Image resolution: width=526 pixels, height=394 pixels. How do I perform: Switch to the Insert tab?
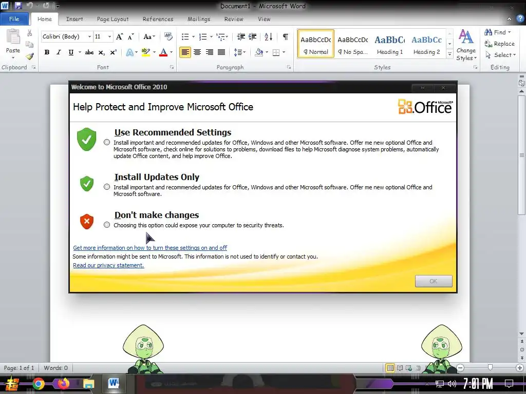(74, 19)
